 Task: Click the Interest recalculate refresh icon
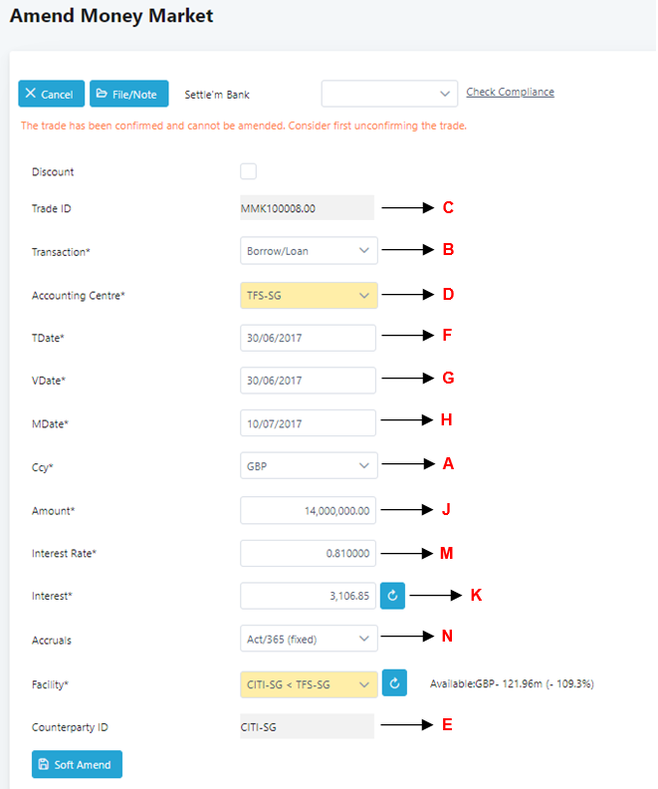coord(392,596)
